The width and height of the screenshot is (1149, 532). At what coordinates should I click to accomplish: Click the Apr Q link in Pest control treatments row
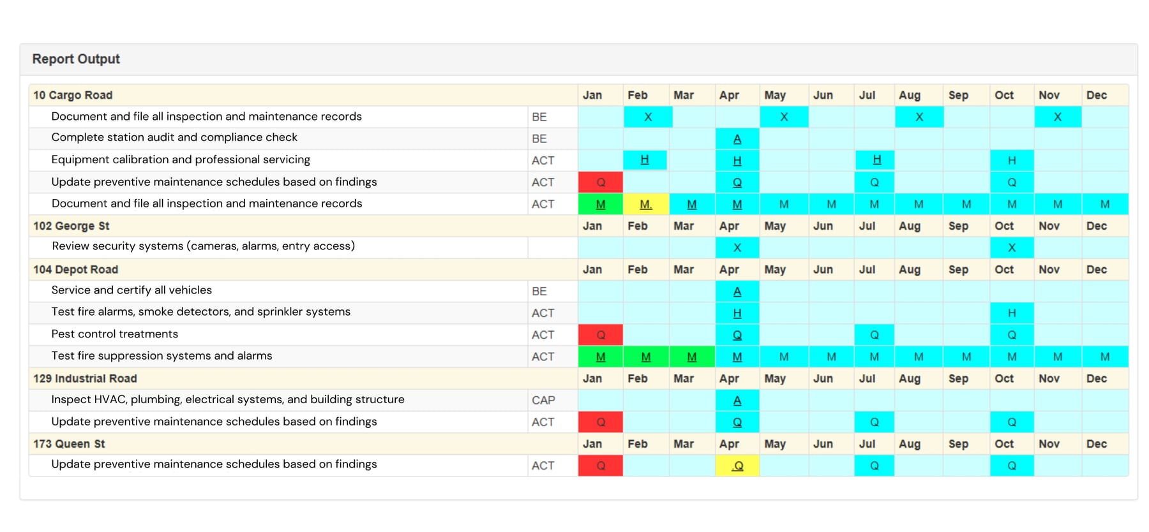(x=737, y=335)
